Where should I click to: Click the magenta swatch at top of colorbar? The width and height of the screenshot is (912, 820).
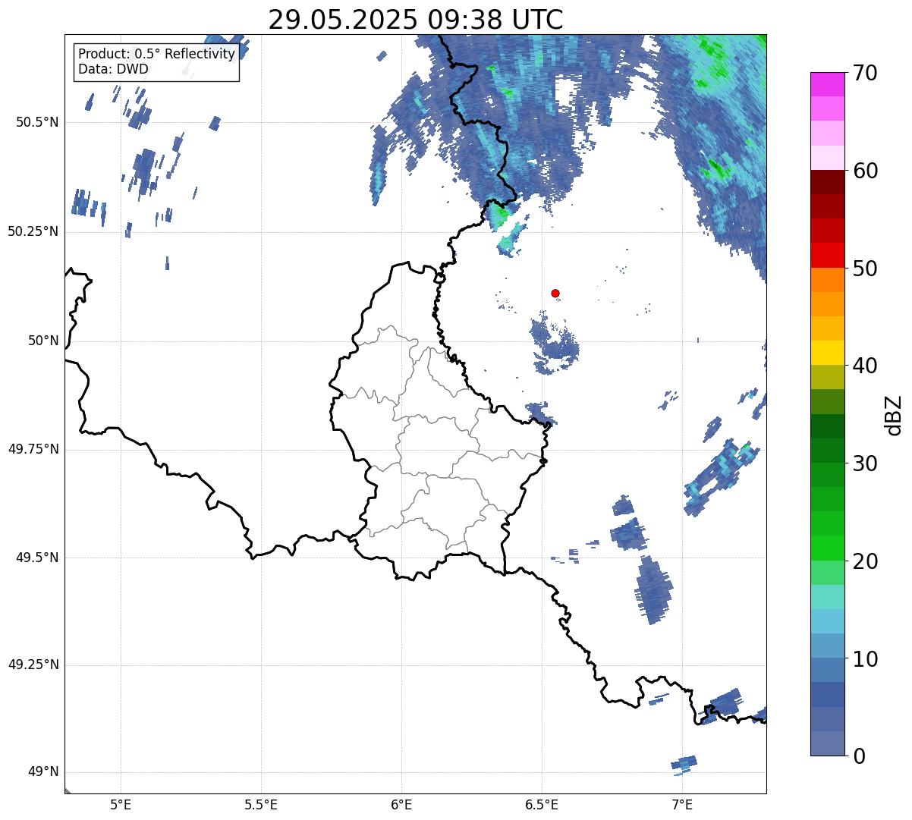pyautogui.click(x=826, y=84)
